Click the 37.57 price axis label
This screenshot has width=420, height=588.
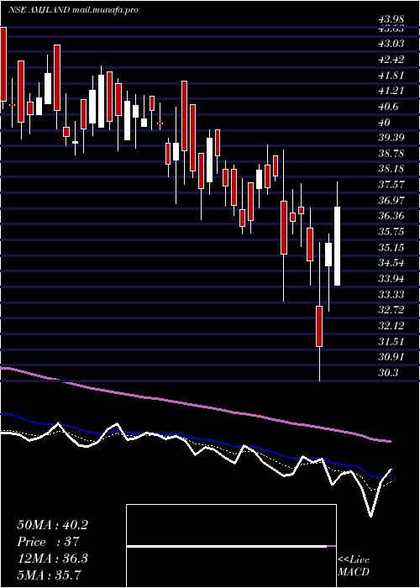(x=391, y=185)
